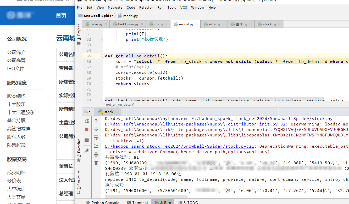
Task: Open the Navigate menu
Action: (115, 8)
